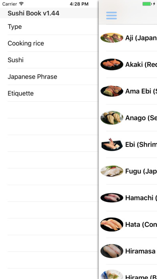This screenshot has height=279, width=157.
Task: Tap the battery icon in status bar
Action: pyautogui.click(x=147, y=4)
